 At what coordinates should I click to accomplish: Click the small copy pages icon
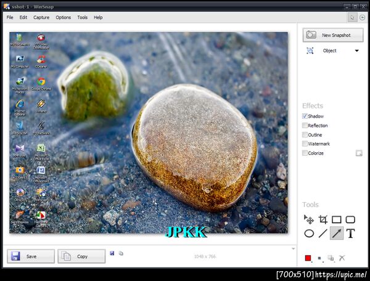(x=121, y=253)
